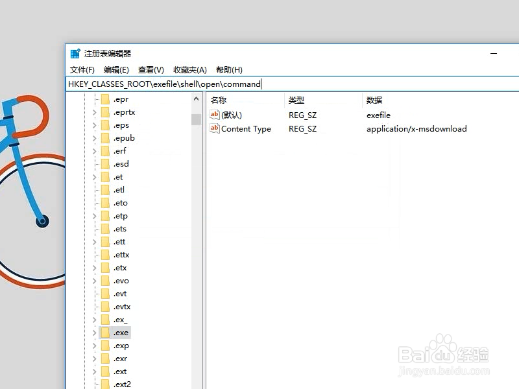519x389 pixels.
Task: Click the .exe folder icon
Action: pos(105,333)
